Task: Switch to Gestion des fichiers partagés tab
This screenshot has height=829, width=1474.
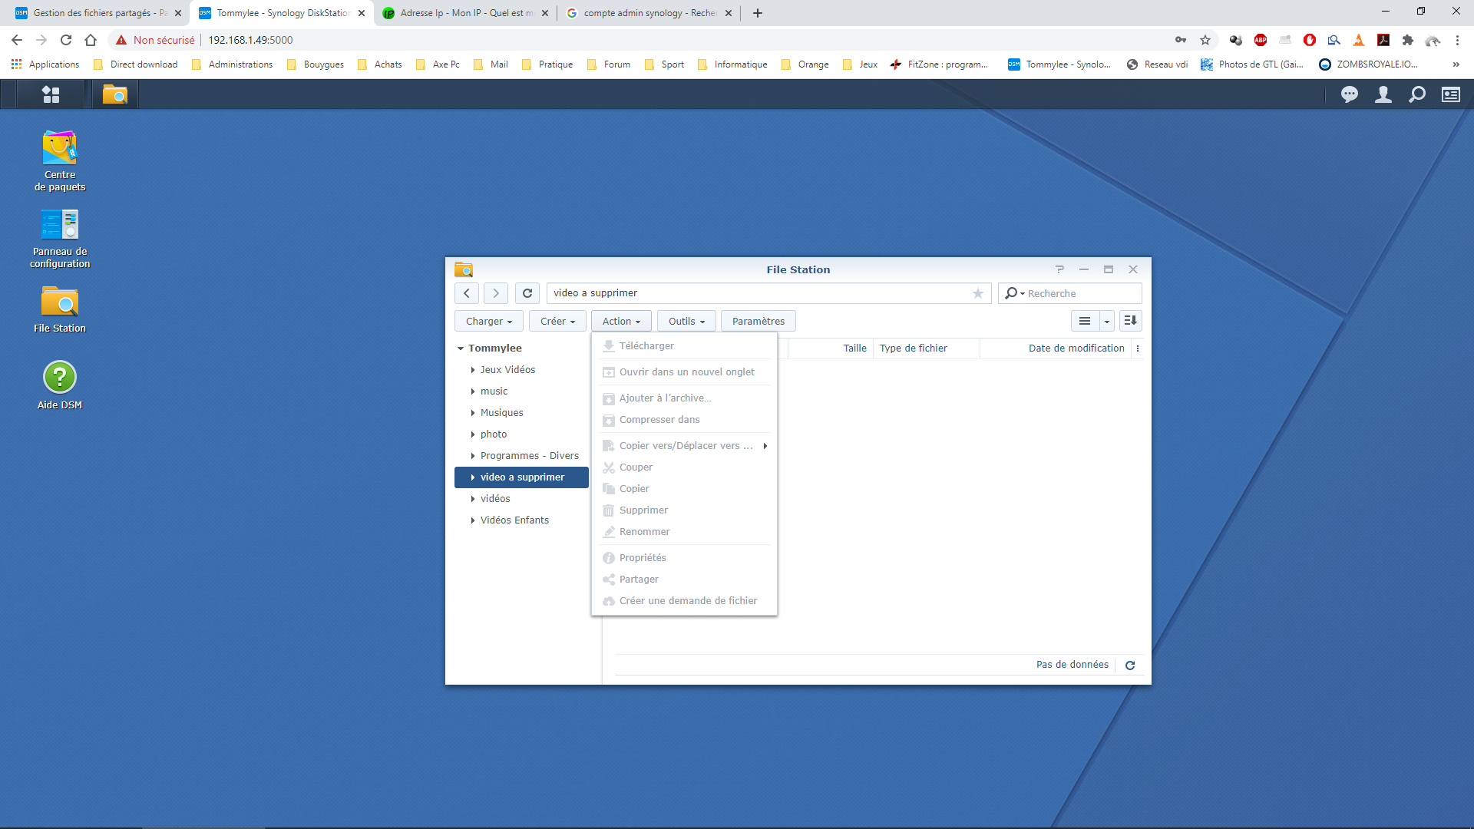Action: click(x=98, y=13)
